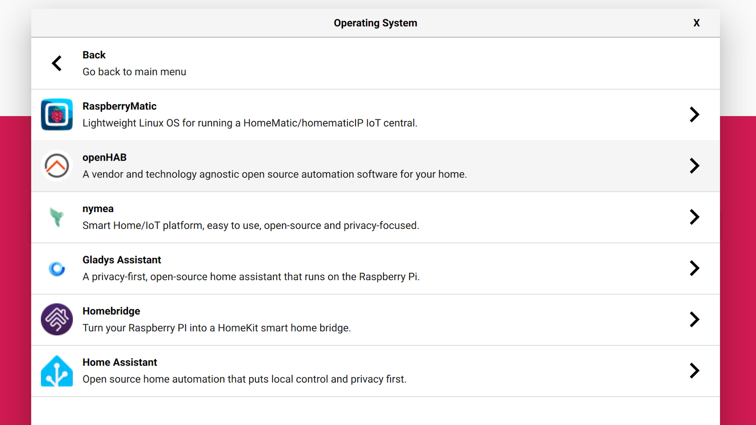The height and width of the screenshot is (425, 756).
Task: Click 'Smart Home/IoT platform' description
Action: 251,225
